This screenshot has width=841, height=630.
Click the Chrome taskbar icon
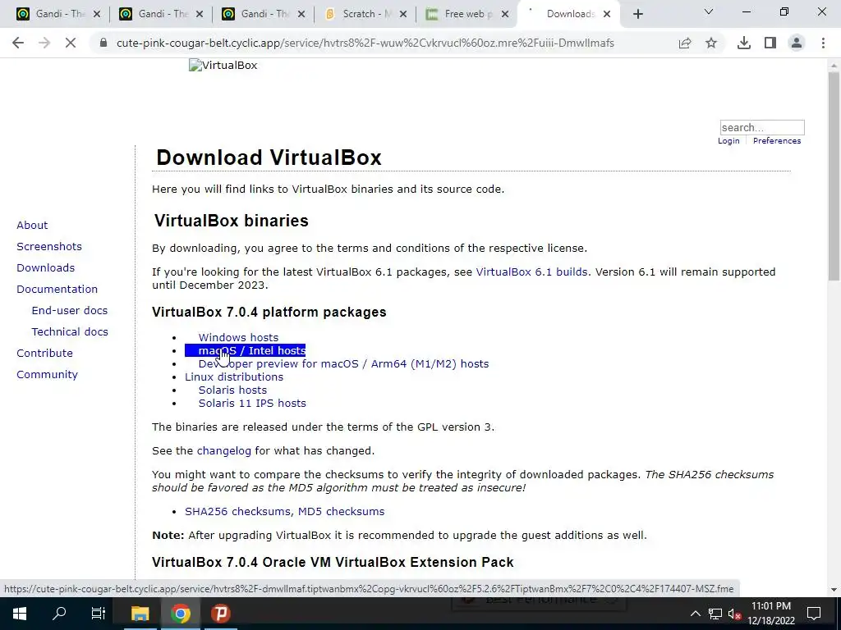pos(181,614)
